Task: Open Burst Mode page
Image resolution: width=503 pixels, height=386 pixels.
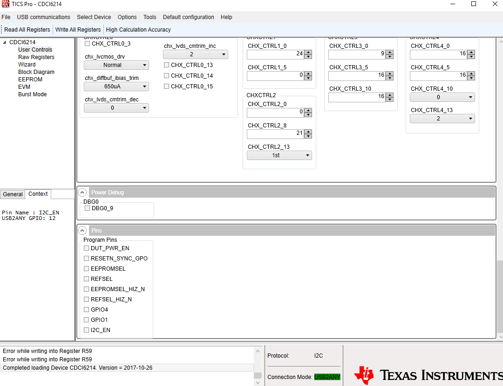Action: 33,94
